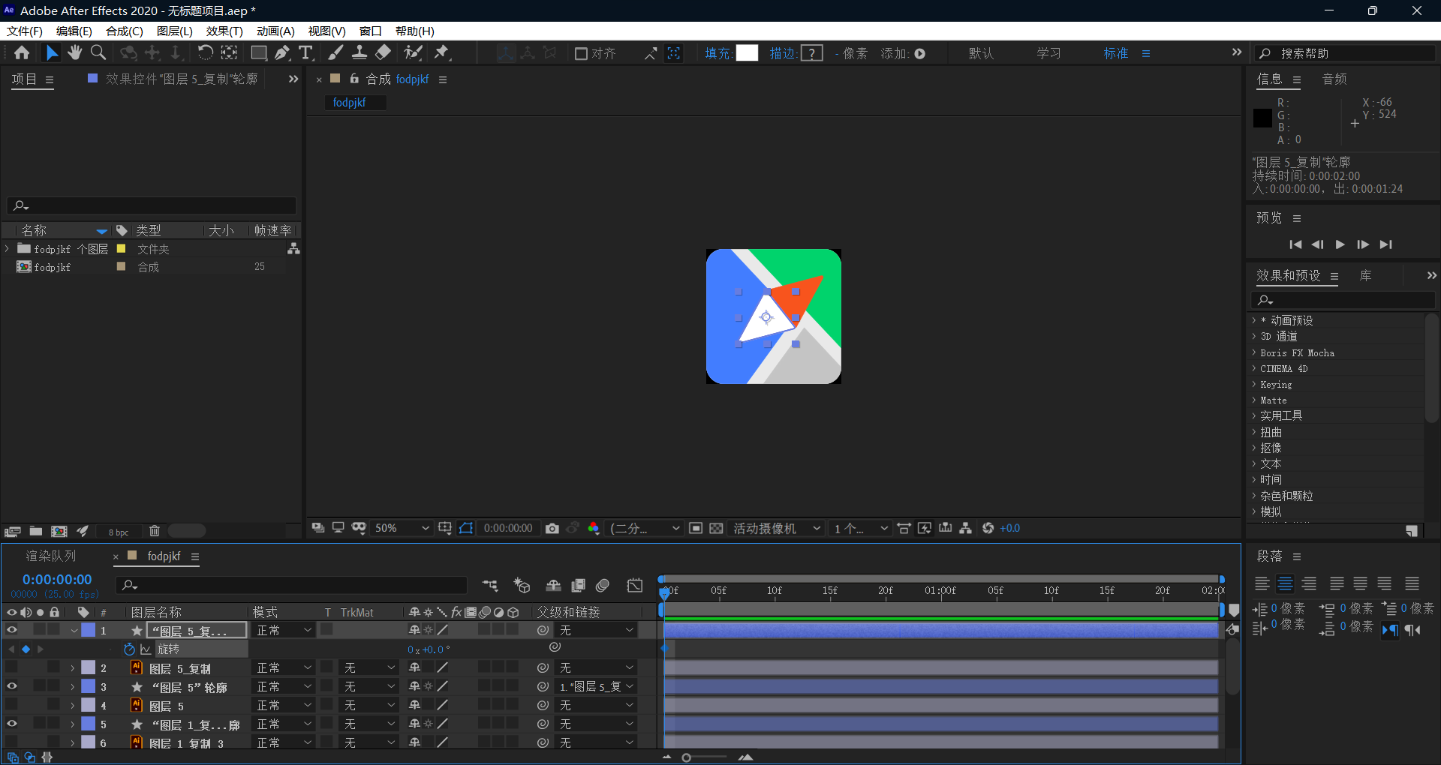
Task: Open the 合成(C) menu
Action: tap(124, 31)
